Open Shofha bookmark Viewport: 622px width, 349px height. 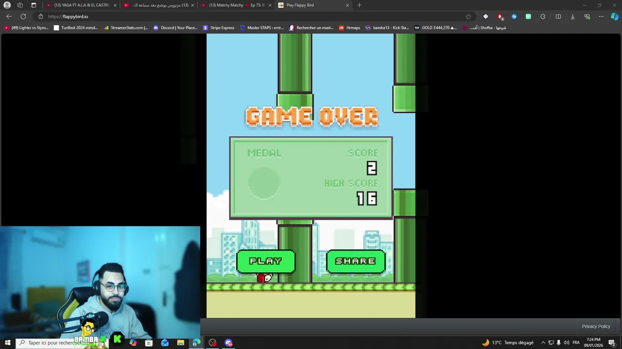coord(484,28)
